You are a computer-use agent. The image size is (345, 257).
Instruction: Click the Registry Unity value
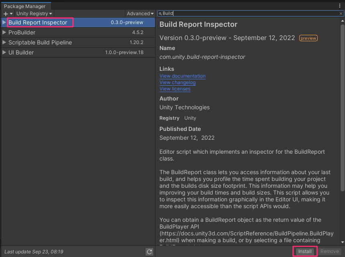tap(190, 118)
